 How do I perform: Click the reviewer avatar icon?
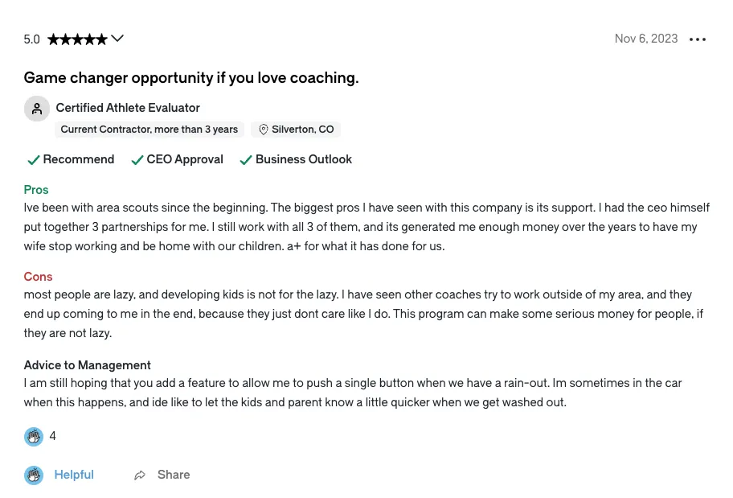point(37,109)
